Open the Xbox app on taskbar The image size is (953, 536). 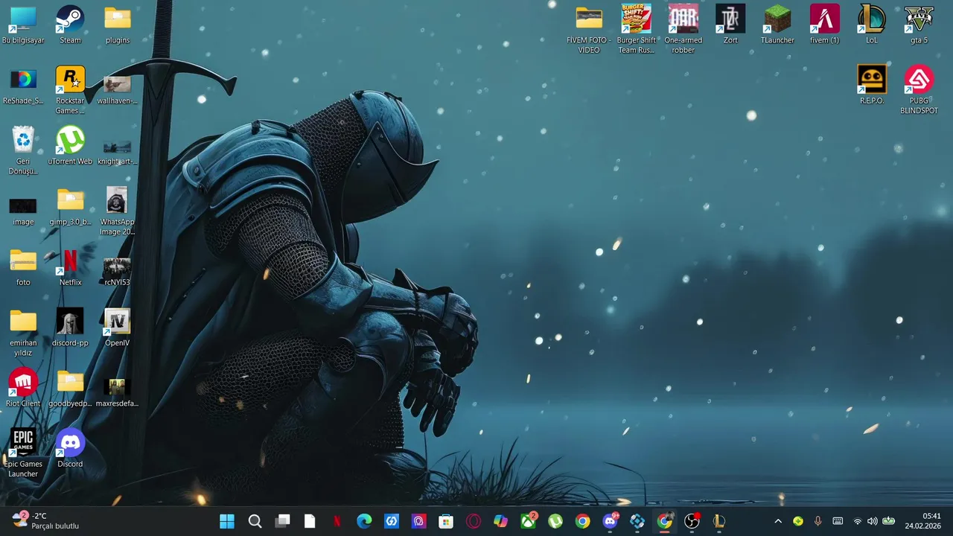(529, 521)
